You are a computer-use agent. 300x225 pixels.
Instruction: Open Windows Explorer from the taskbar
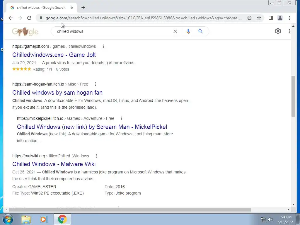(x=26, y=219)
